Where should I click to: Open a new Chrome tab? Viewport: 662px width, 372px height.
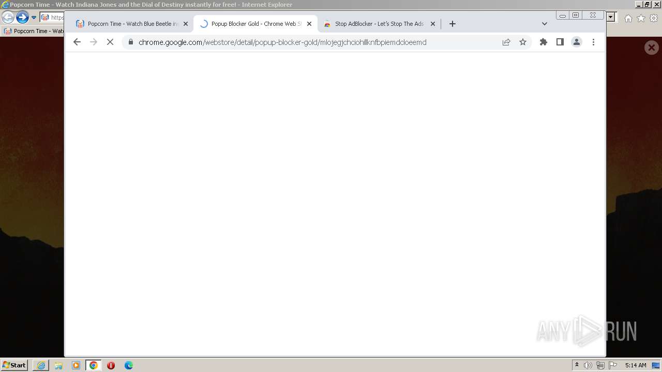[x=453, y=24]
